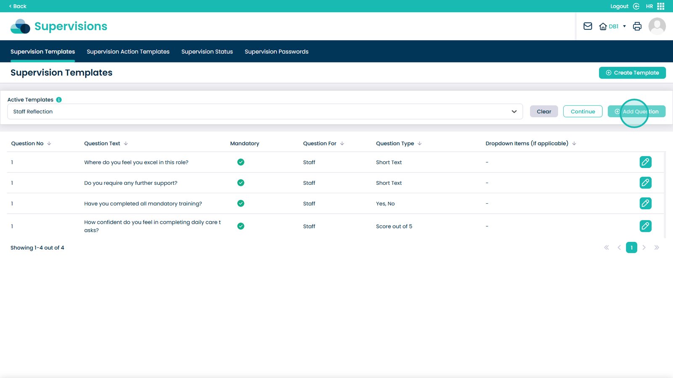Edit the 'Do you require any further support' question
Screen dimensions: 673x378
[x=645, y=183]
